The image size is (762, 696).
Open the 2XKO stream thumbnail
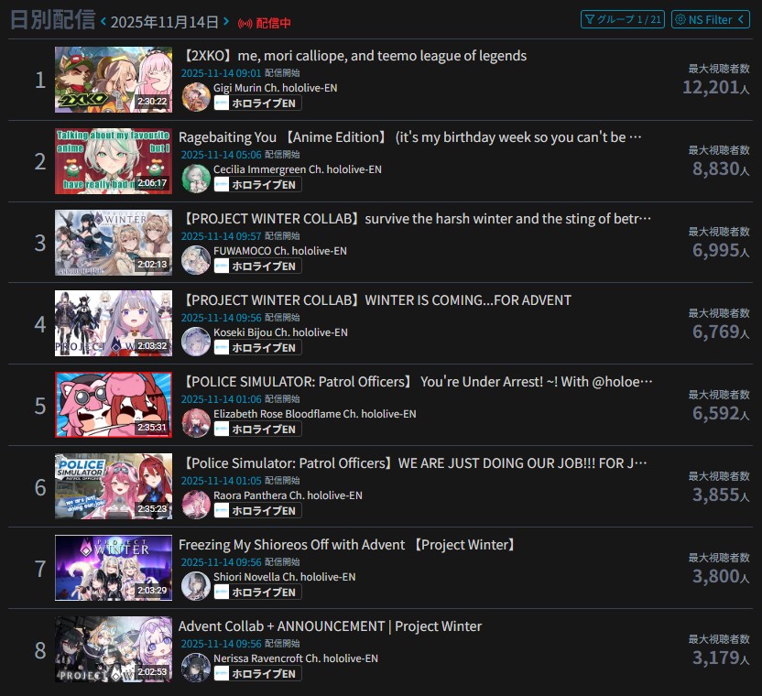(x=114, y=80)
